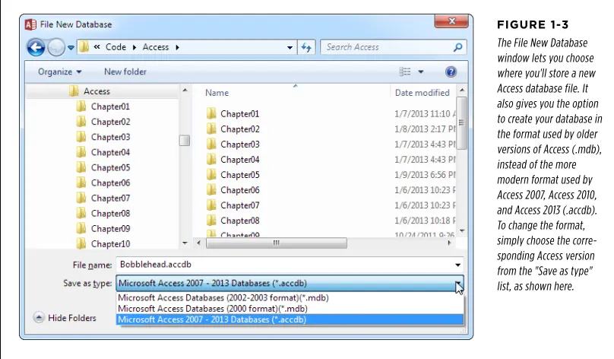Select Chapter06 in the navigation tree
The height and width of the screenshot is (359, 614).
110,183
